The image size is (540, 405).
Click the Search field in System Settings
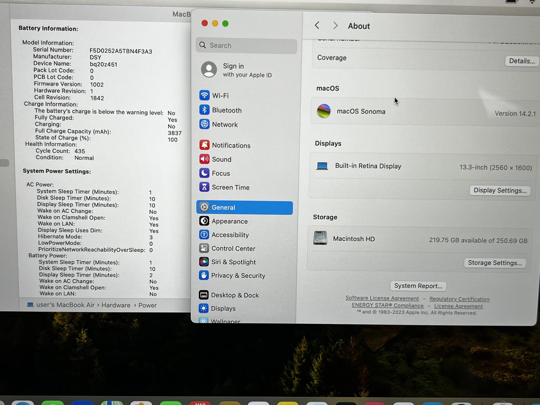246,45
